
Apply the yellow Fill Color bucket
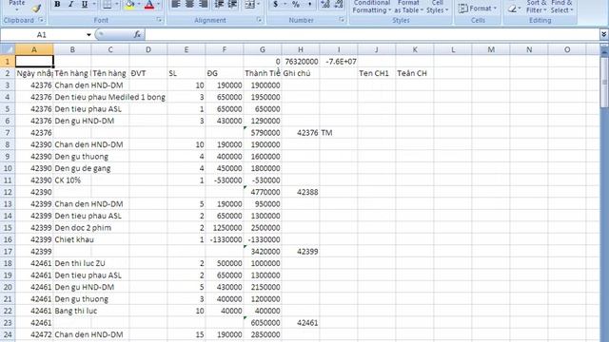pos(130,5)
